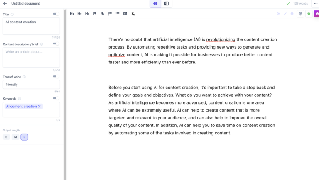The width and height of the screenshot is (319, 180).
Task: Open the three-dots more options menu
Action: [x=316, y=3]
